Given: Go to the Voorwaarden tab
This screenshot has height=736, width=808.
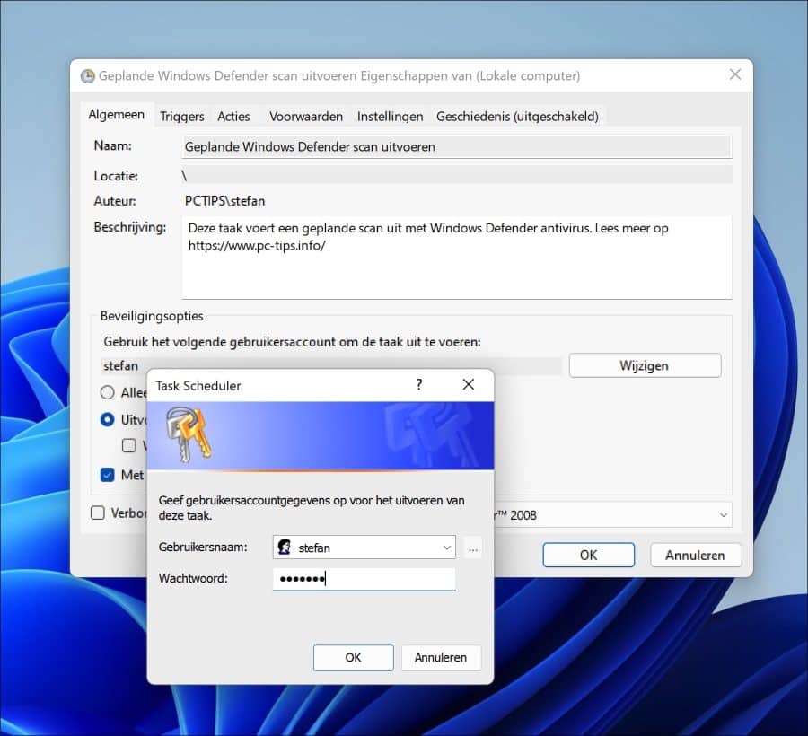Looking at the screenshot, I should [306, 117].
